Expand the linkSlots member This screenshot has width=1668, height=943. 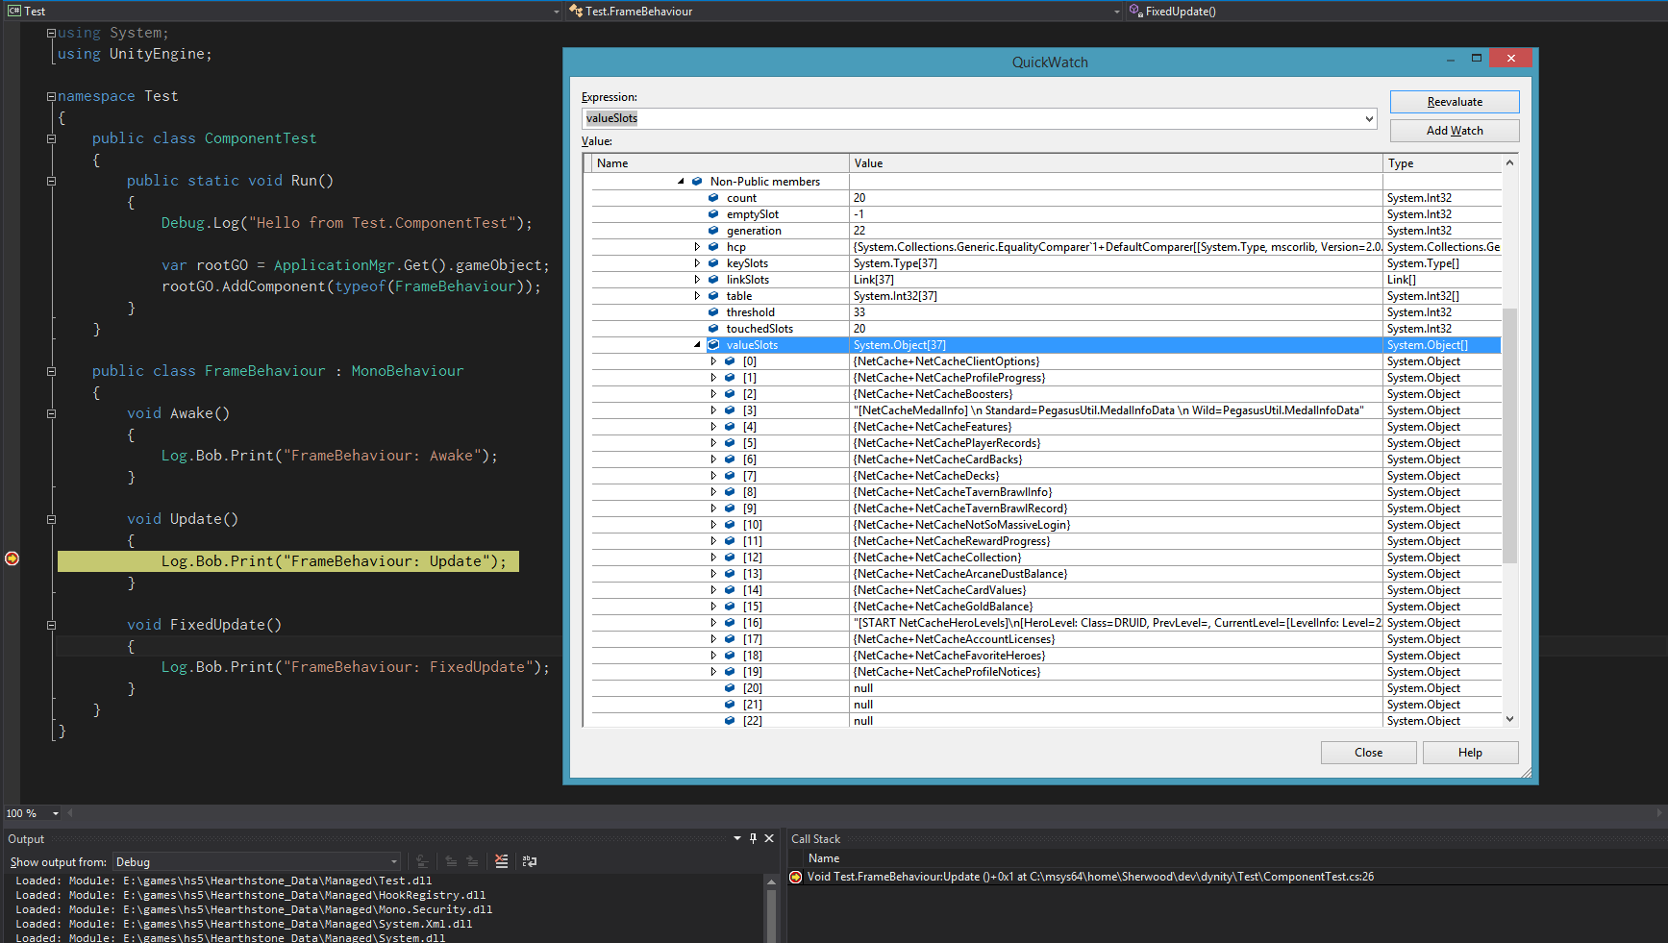[x=697, y=280]
